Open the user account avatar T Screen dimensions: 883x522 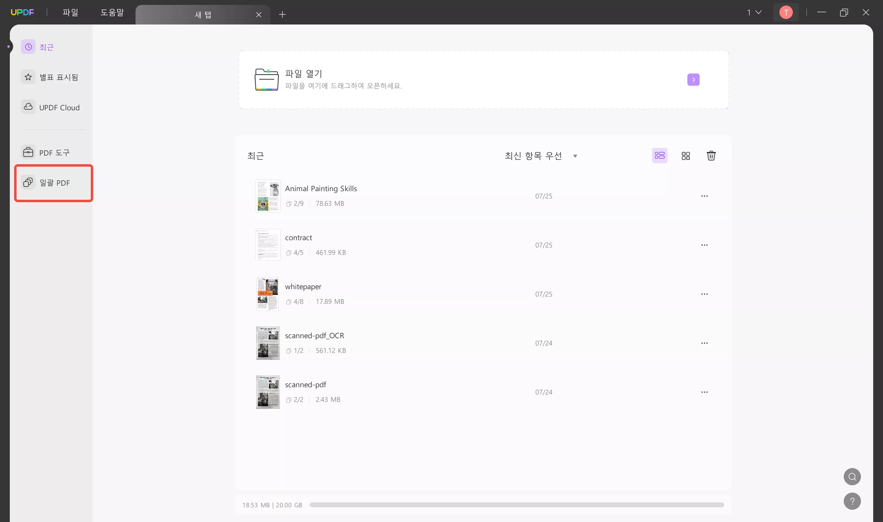(786, 12)
